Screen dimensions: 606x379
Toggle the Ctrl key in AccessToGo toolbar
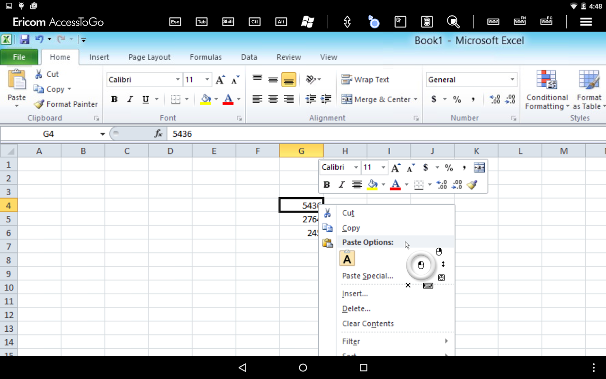tap(255, 22)
